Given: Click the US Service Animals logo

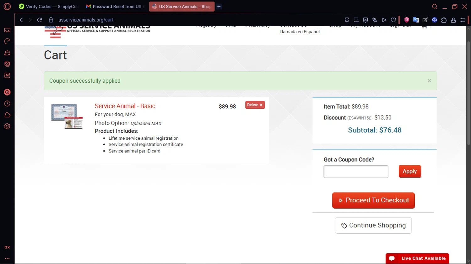Looking at the screenshot, I should point(97,32).
